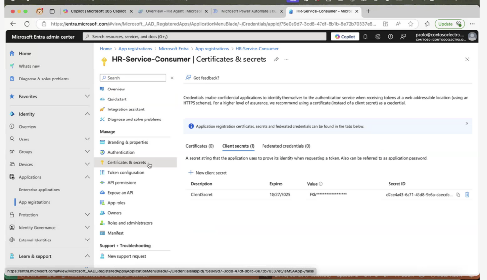Click New client secret

coord(207,173)
